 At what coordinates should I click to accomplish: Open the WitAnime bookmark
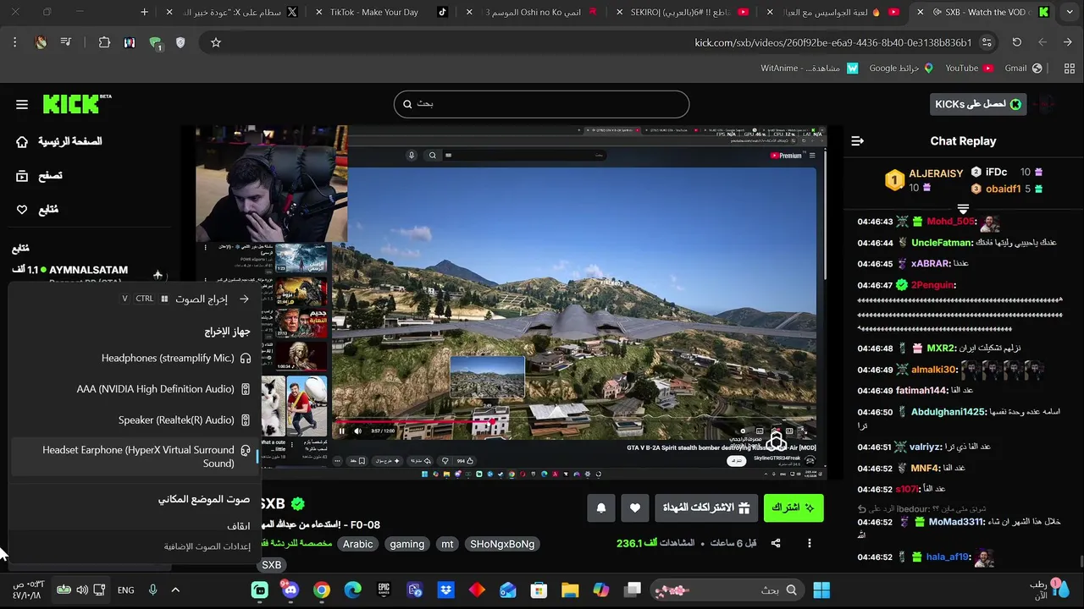[809, 68]
